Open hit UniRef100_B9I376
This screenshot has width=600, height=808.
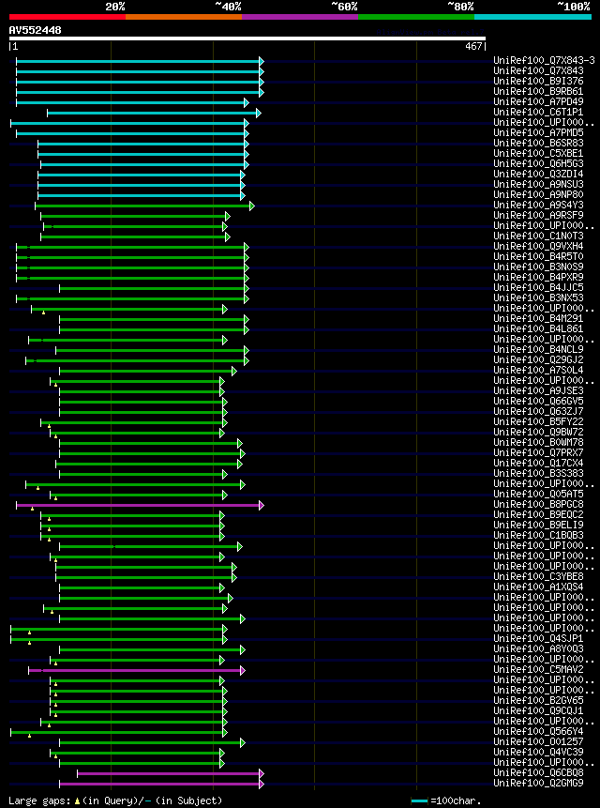539,82
